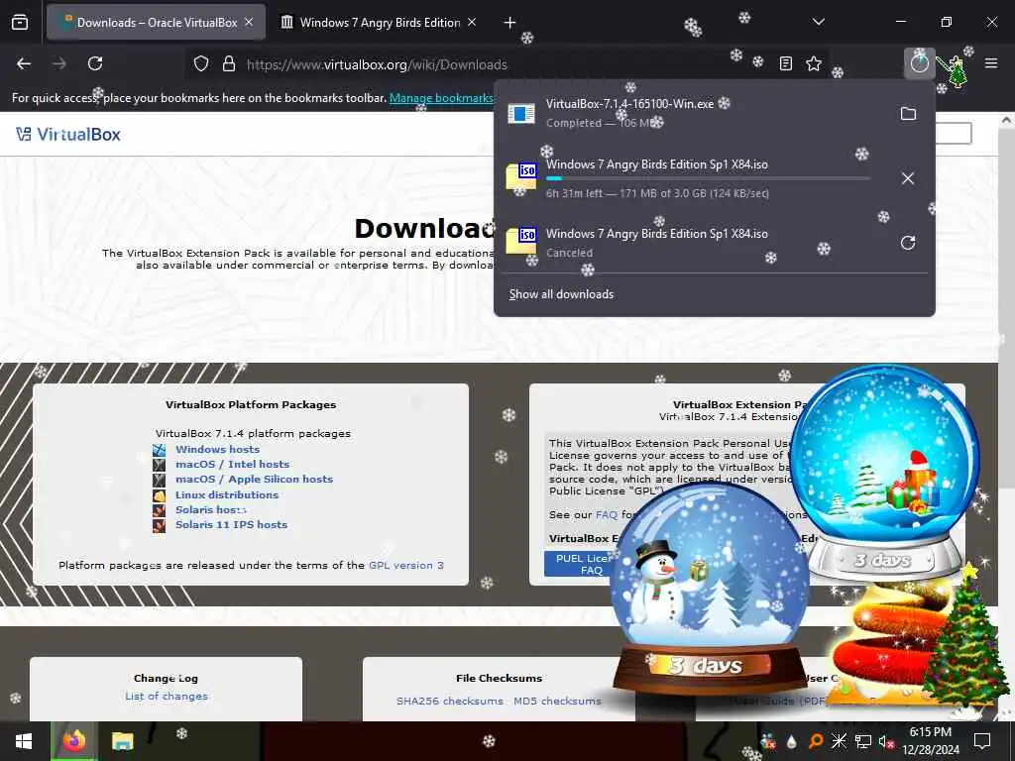Open macOS / Apple Silicon hosts link

255,479
